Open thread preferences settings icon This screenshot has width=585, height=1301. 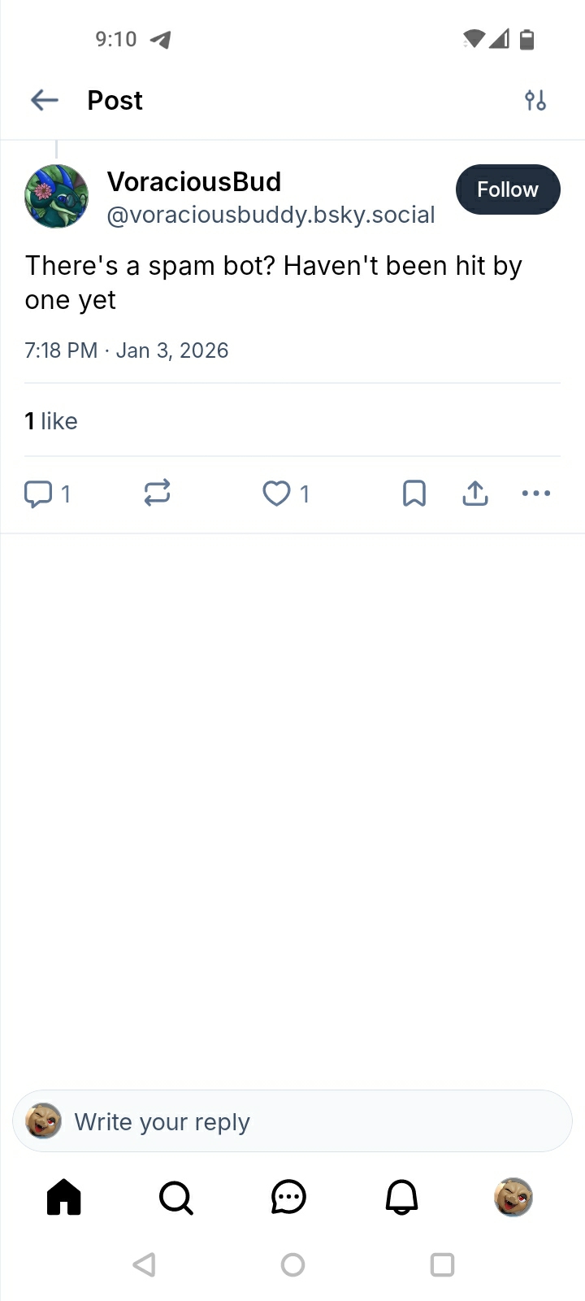535,100
